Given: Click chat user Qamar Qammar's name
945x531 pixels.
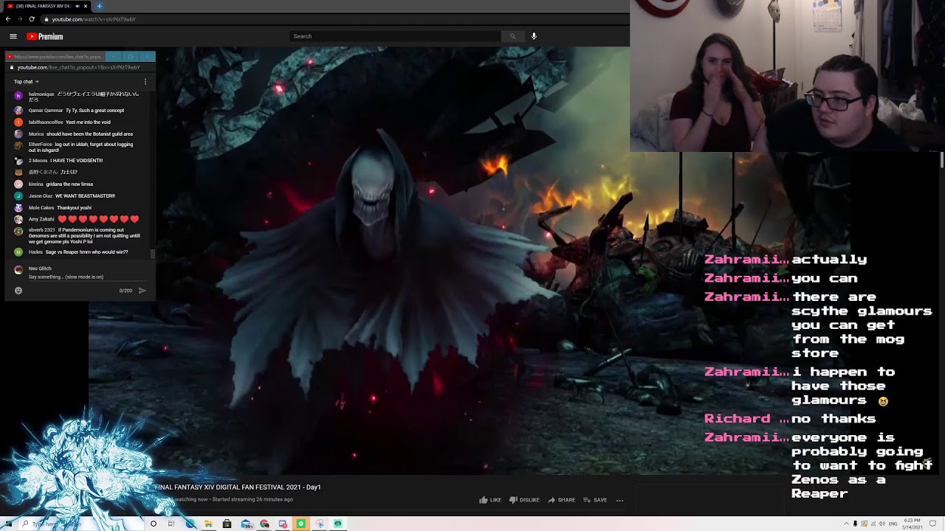Looking at the screenshot, I should tap(46, 111).
